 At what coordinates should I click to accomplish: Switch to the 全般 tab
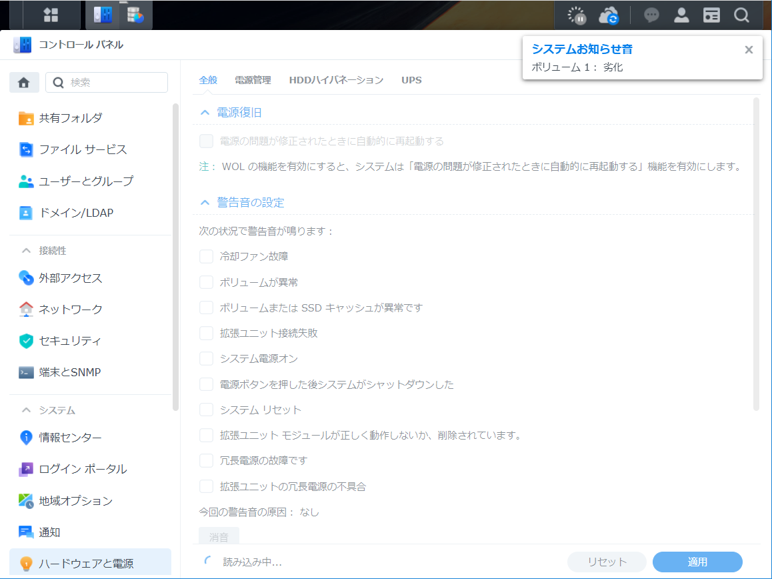208,80
